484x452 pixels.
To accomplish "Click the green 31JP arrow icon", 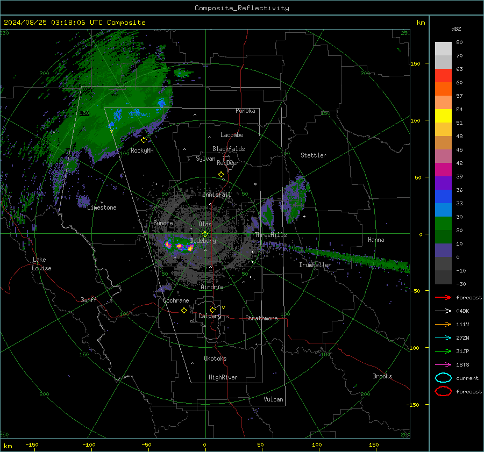I will point(443,351).
